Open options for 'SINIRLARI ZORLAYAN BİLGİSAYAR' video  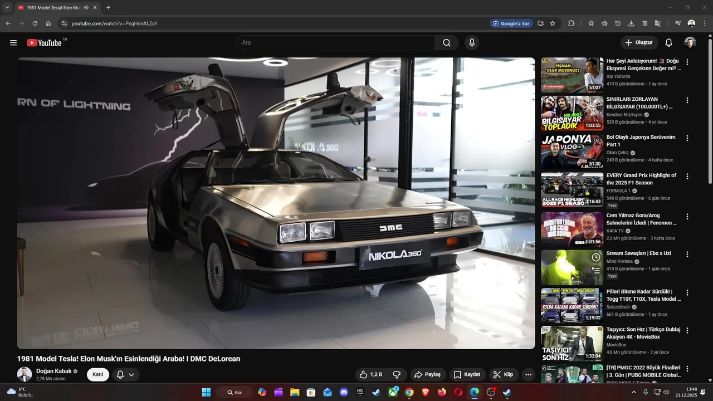click(x=687, y=100)
